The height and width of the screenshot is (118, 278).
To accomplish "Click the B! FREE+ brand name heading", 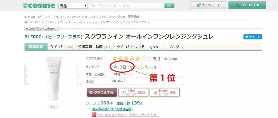I will pos(53,37).
